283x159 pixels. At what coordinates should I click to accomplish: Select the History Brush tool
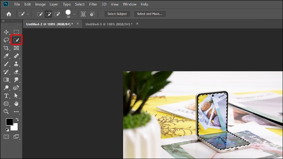pos(6,72)
